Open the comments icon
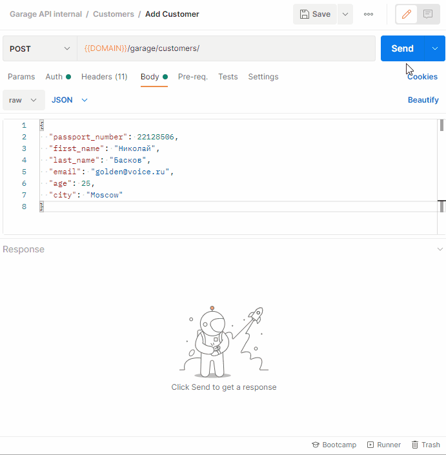This screenshot has width=446, height=455. [x=427, y=14]
